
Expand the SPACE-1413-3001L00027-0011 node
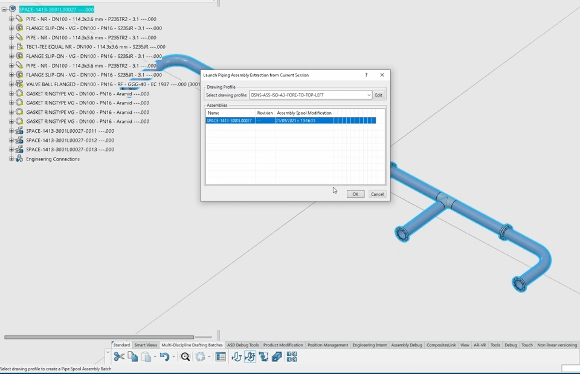click(11, 131)
